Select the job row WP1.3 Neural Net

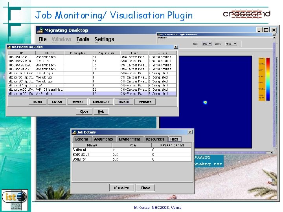(92, 90)
